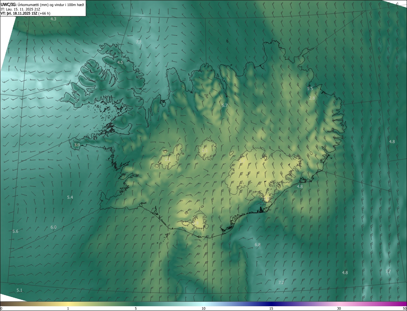Image resolution: width=407 pixels, height=311 pixels.
Task: Click the map value "6.0"
Action: (x=53, y=227)
